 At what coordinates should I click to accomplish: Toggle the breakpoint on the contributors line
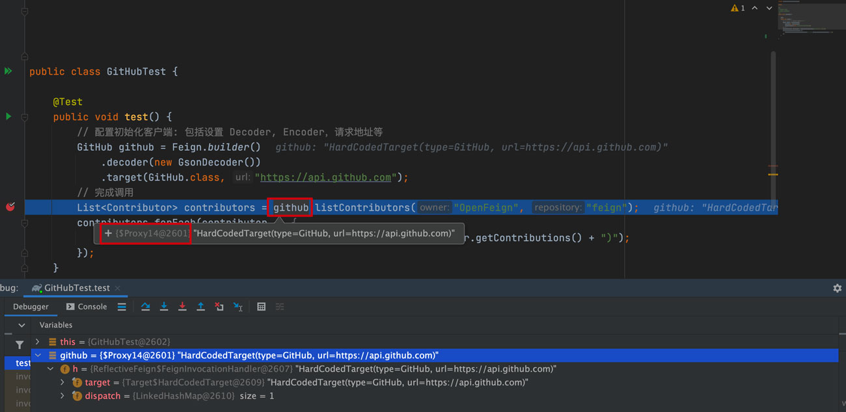coord(10,207)
